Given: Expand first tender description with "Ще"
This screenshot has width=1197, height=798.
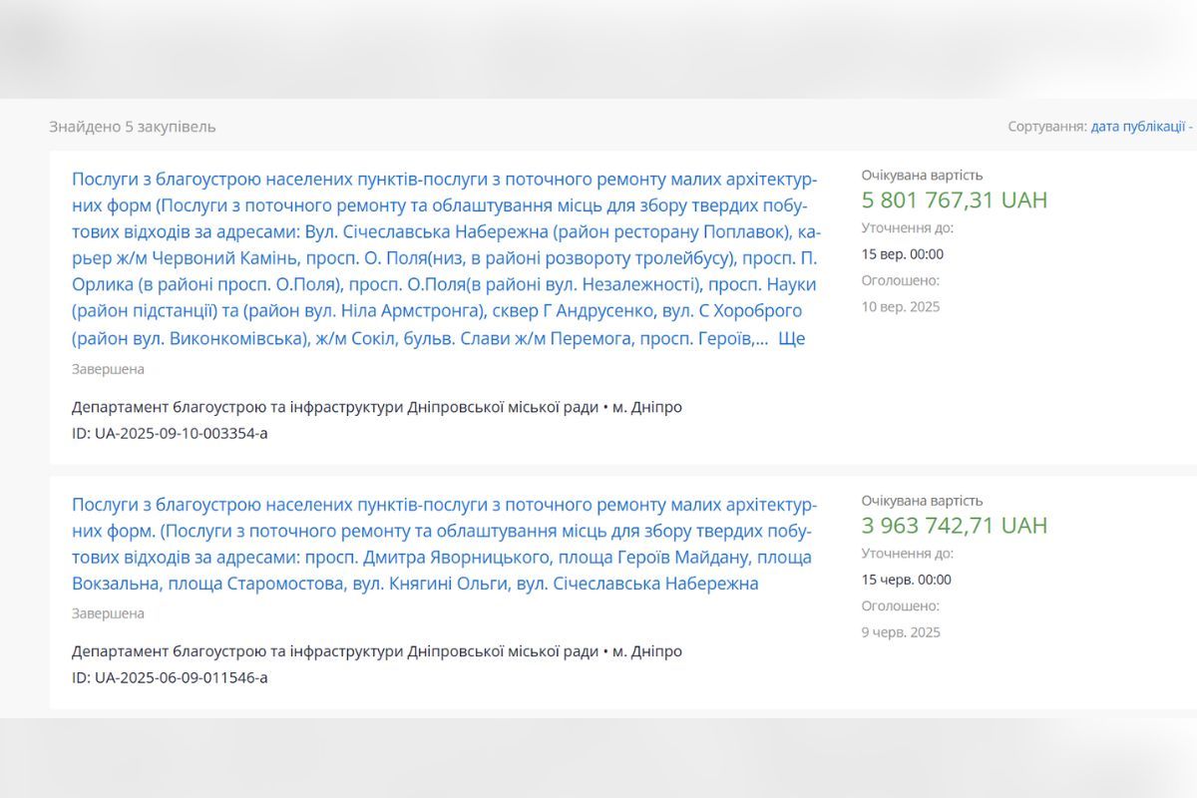Looking at the screenshot, I should [x=790, y=338].
